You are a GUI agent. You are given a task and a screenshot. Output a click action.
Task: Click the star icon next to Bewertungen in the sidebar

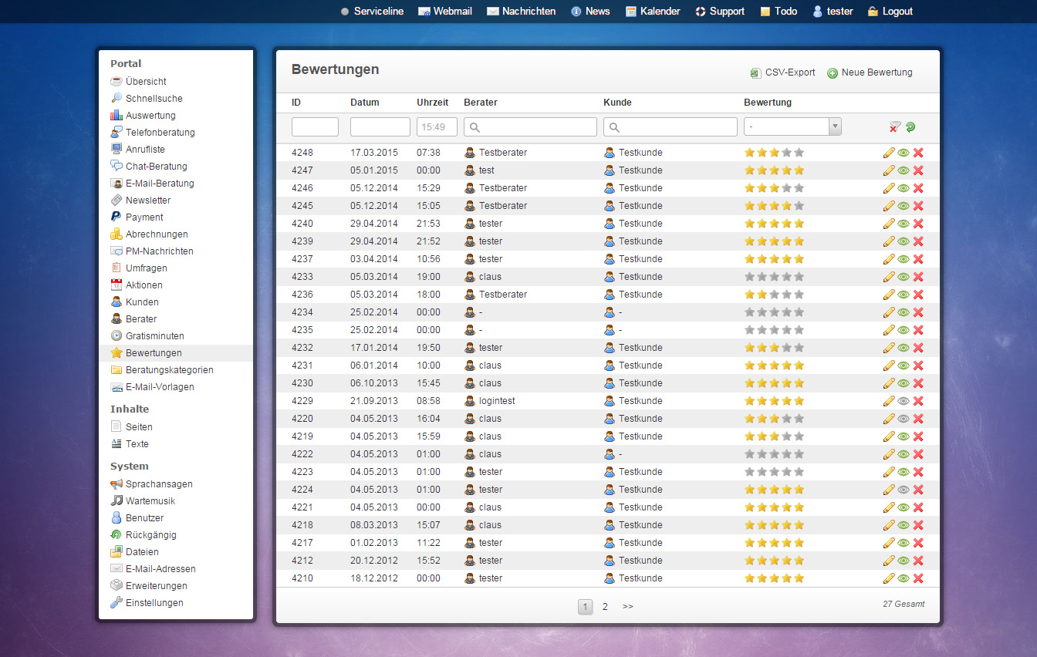[117, 353]
